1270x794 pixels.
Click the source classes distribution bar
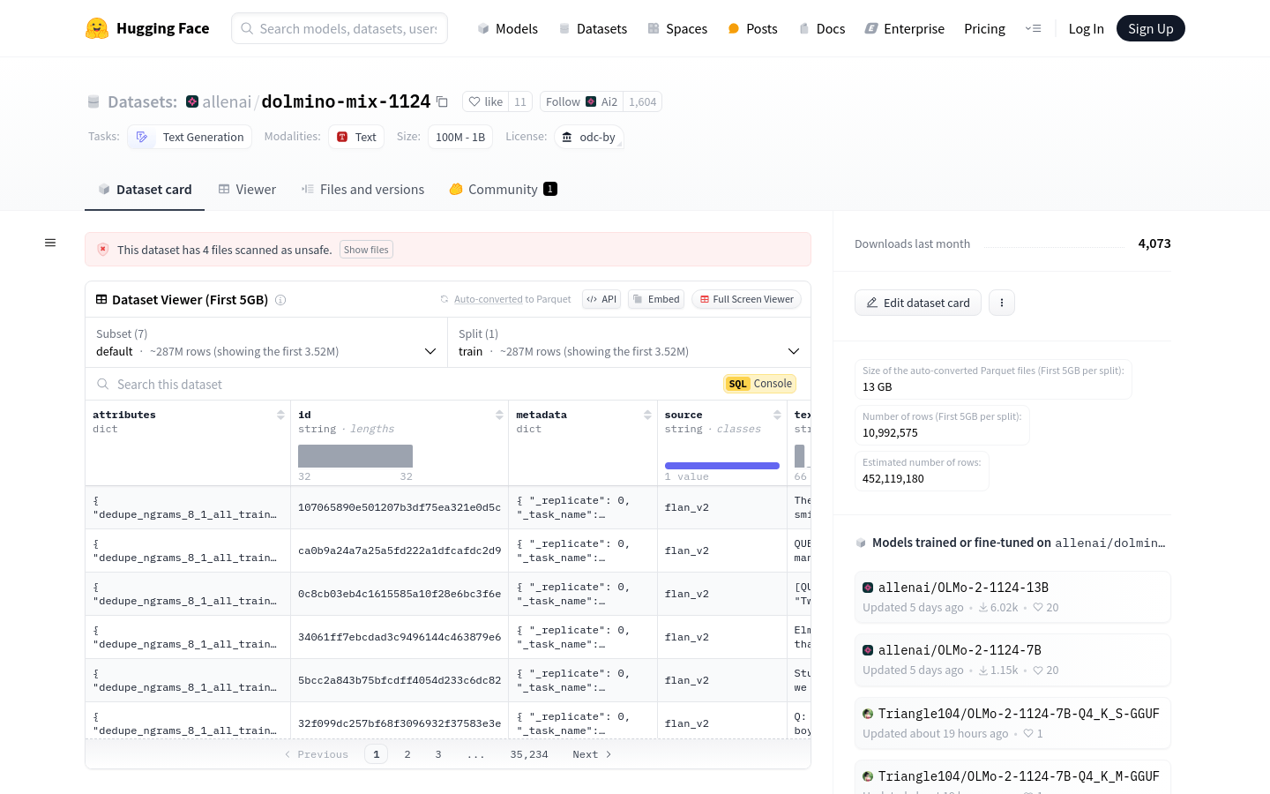pos(722,465)
